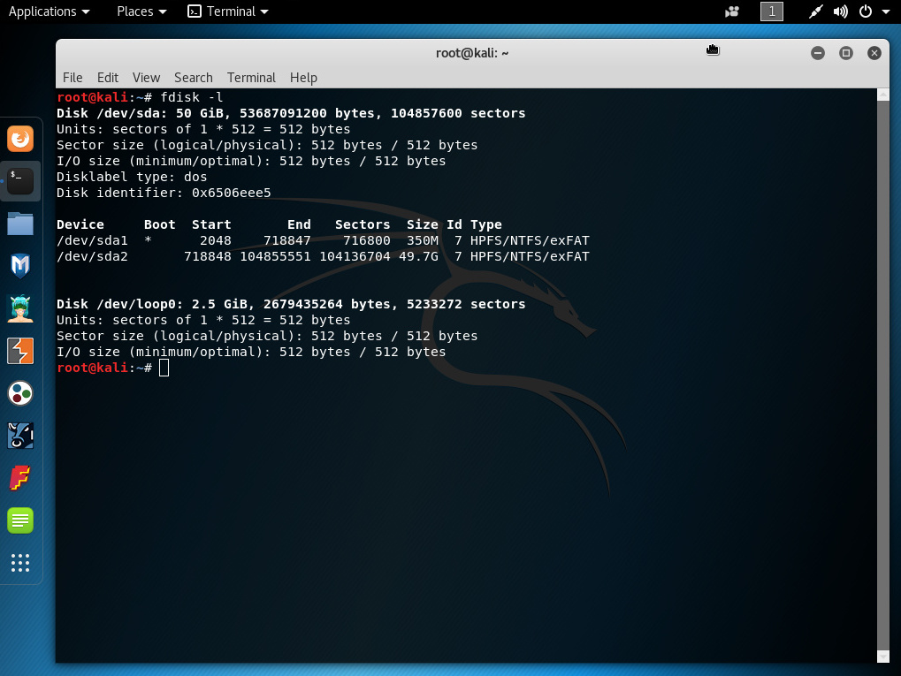
Task: Open Faraday IDE from the dock
Action: pyautogui.click(x=20, y=478)
